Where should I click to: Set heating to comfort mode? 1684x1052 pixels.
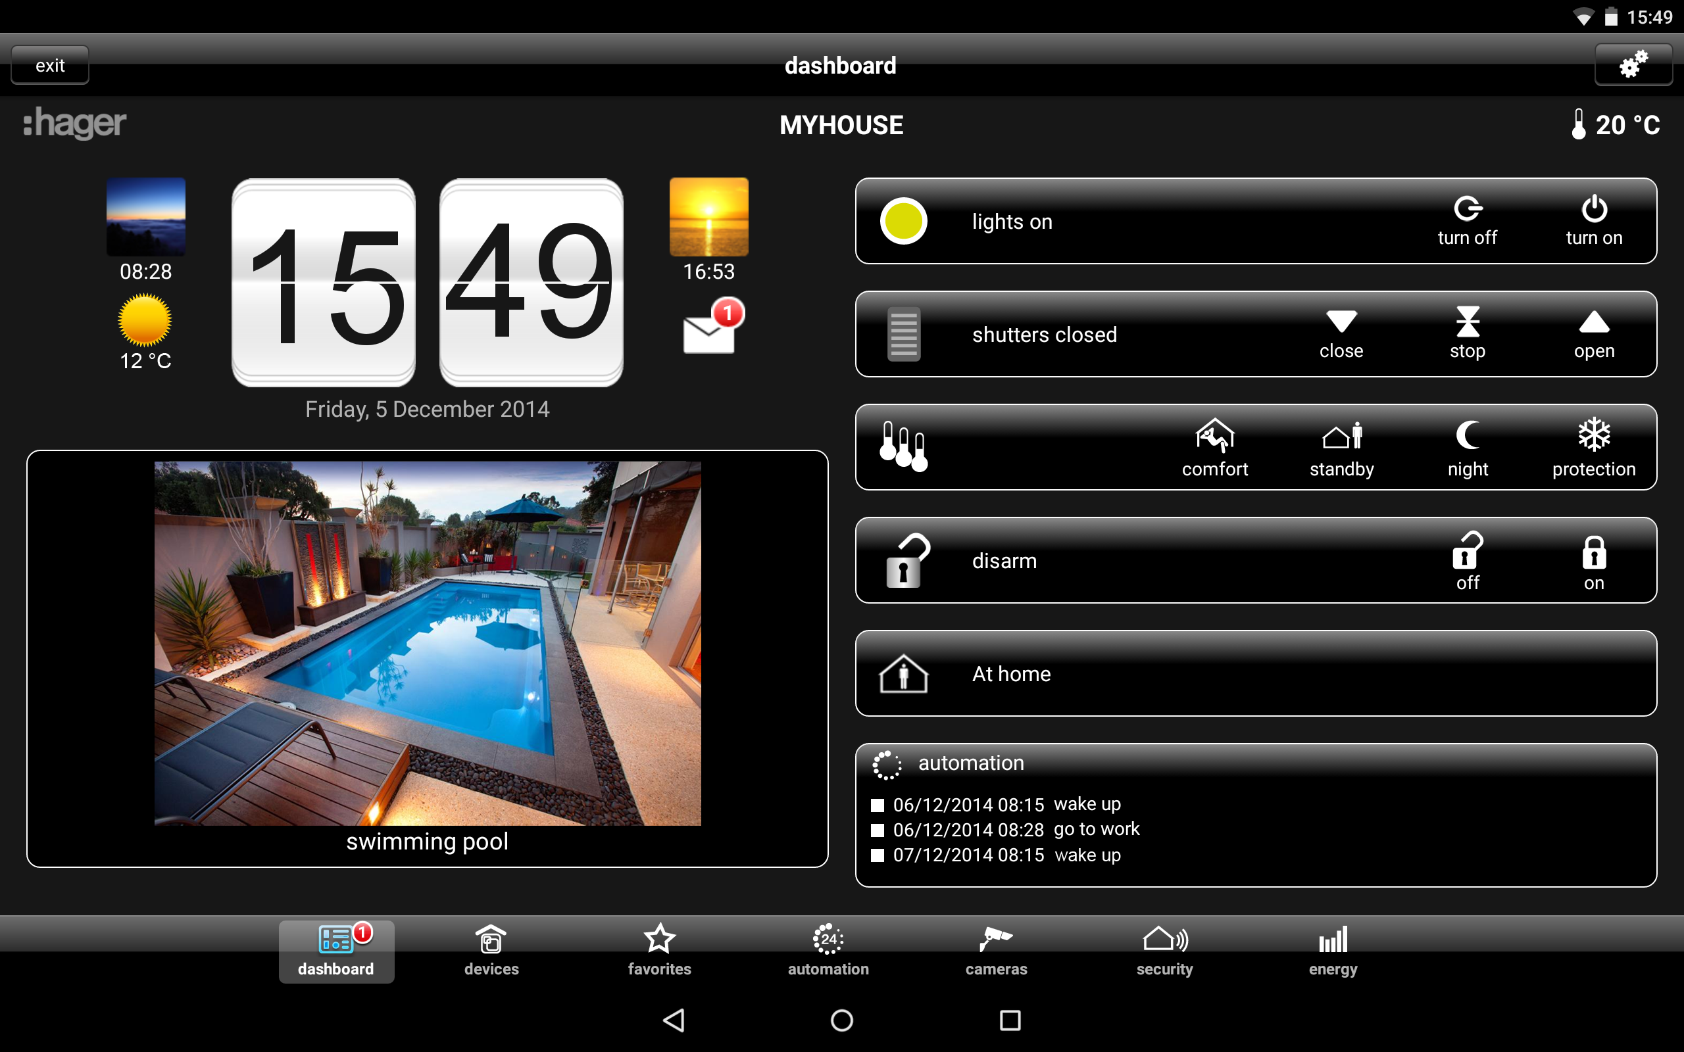pyautogui.click(x=1214, y=448)
